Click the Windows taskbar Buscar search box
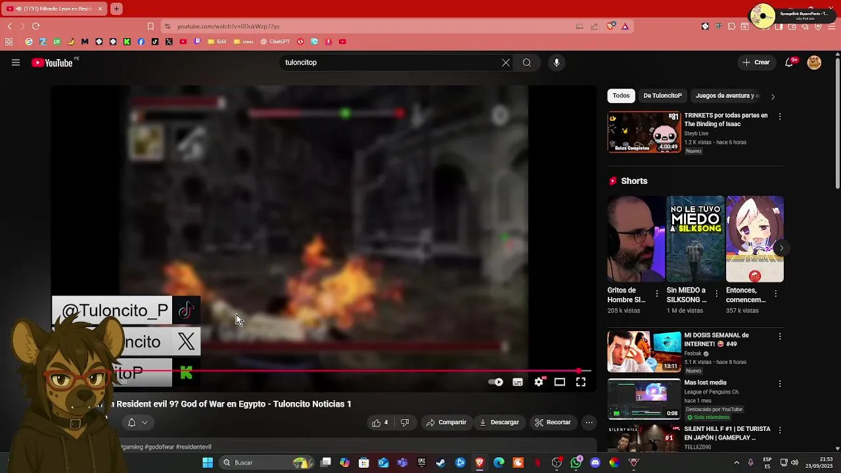The image size is (841, 473). click(266, 462)
